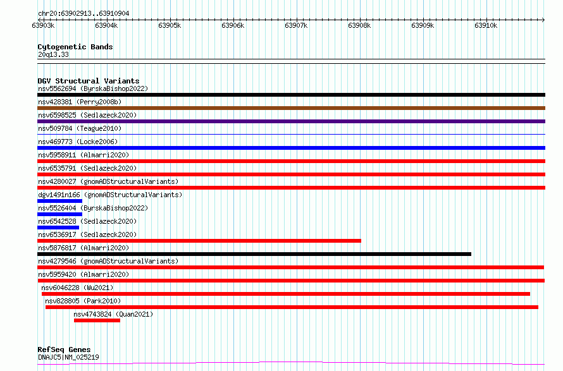Screen dimensions: 563x371
Task: Select the red nsv5958911 variant bar
Action: point(291,161)
